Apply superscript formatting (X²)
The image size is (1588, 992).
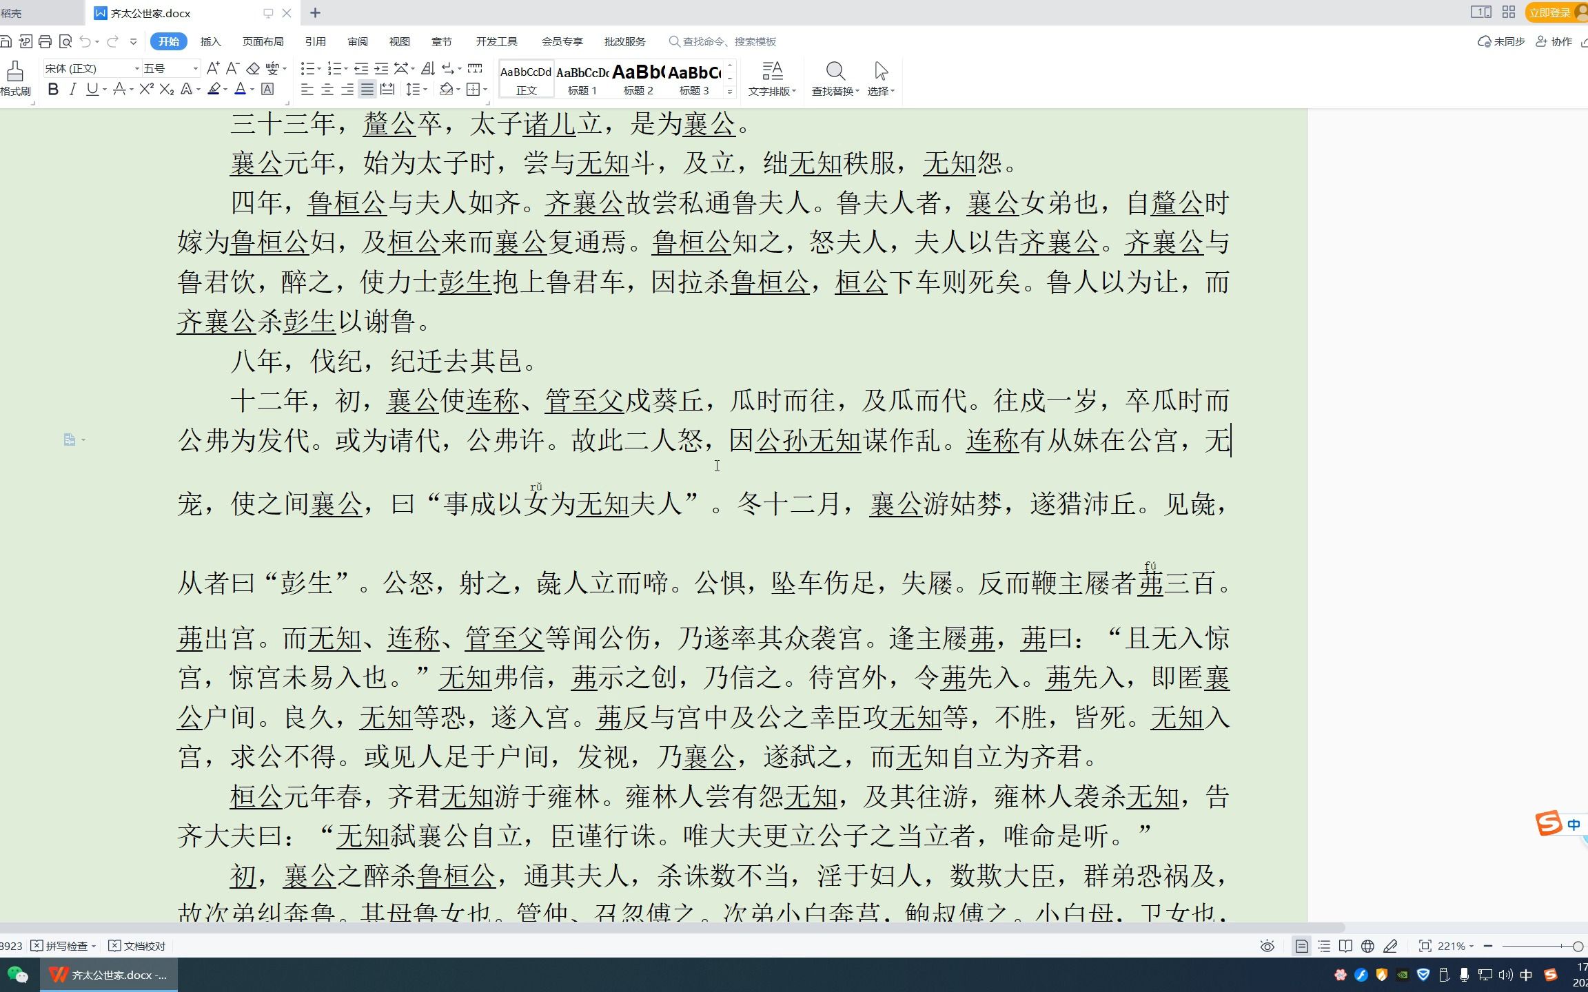pyautogui.click(x=146, y=89)
